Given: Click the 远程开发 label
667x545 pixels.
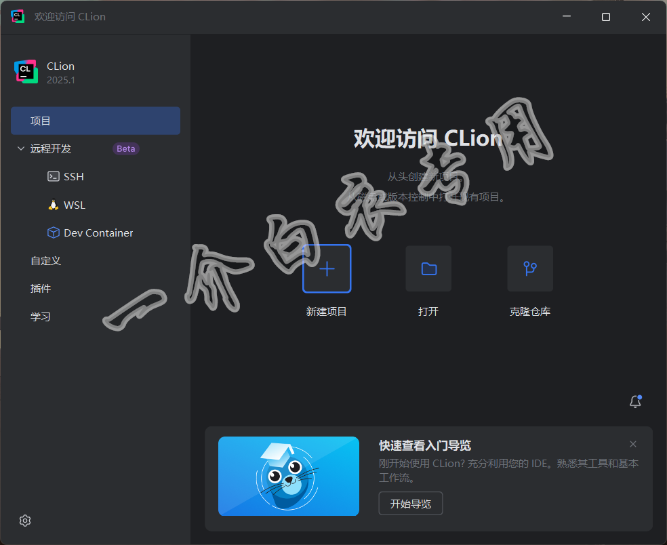Looking at the screenshot, I should (51, 148).
